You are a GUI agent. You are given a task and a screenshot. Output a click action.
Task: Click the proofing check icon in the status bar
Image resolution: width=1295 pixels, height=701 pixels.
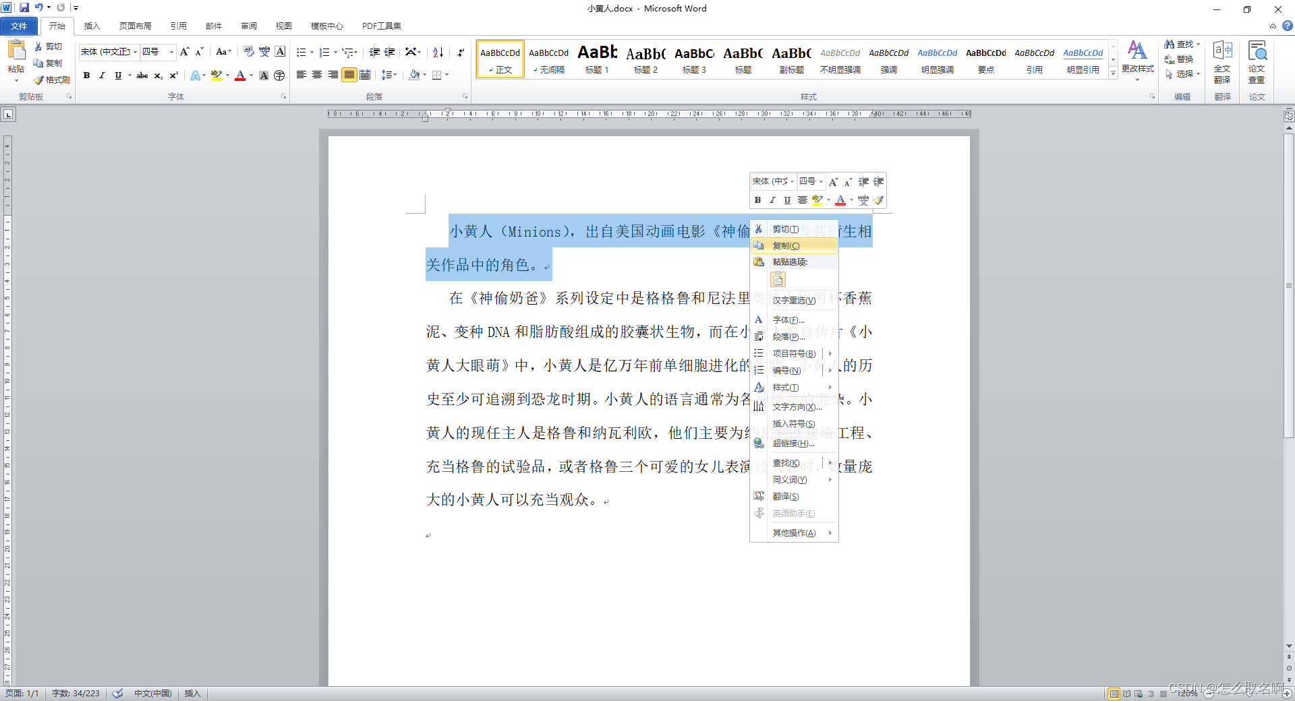(x=117, y=694)
